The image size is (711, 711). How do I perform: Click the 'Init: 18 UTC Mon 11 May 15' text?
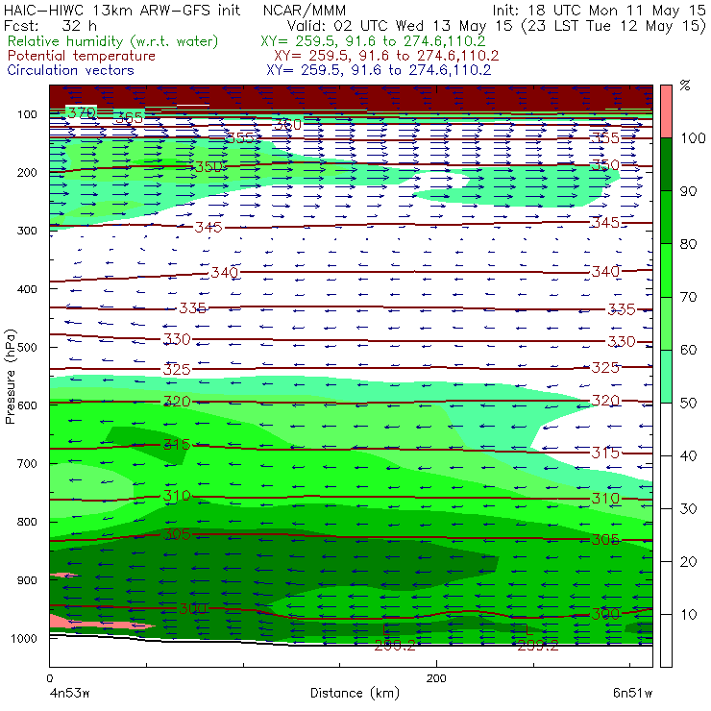[x=599, y=11]
